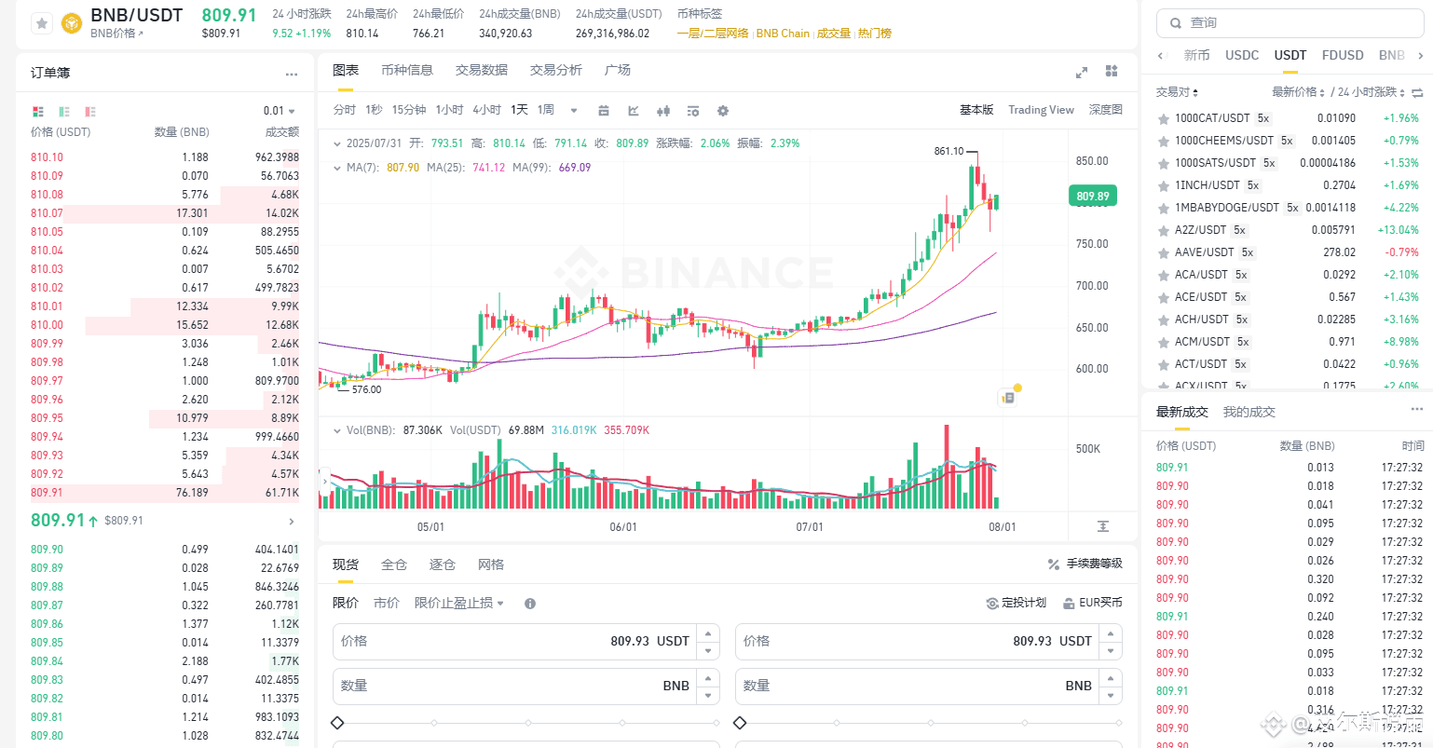Viewport: 1433px width, 748px height.
Task: Expand the 809.91 mid-price arrow
Action: (x=292, y=522)
